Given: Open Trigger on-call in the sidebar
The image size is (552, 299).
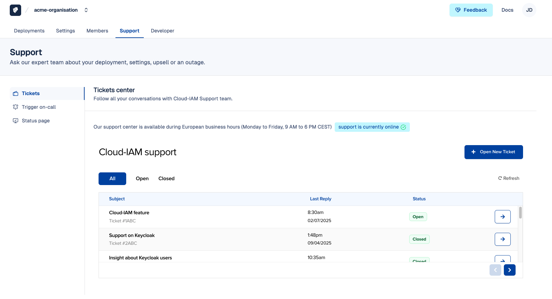Looking at the screenshot, I should pos(47,107).
